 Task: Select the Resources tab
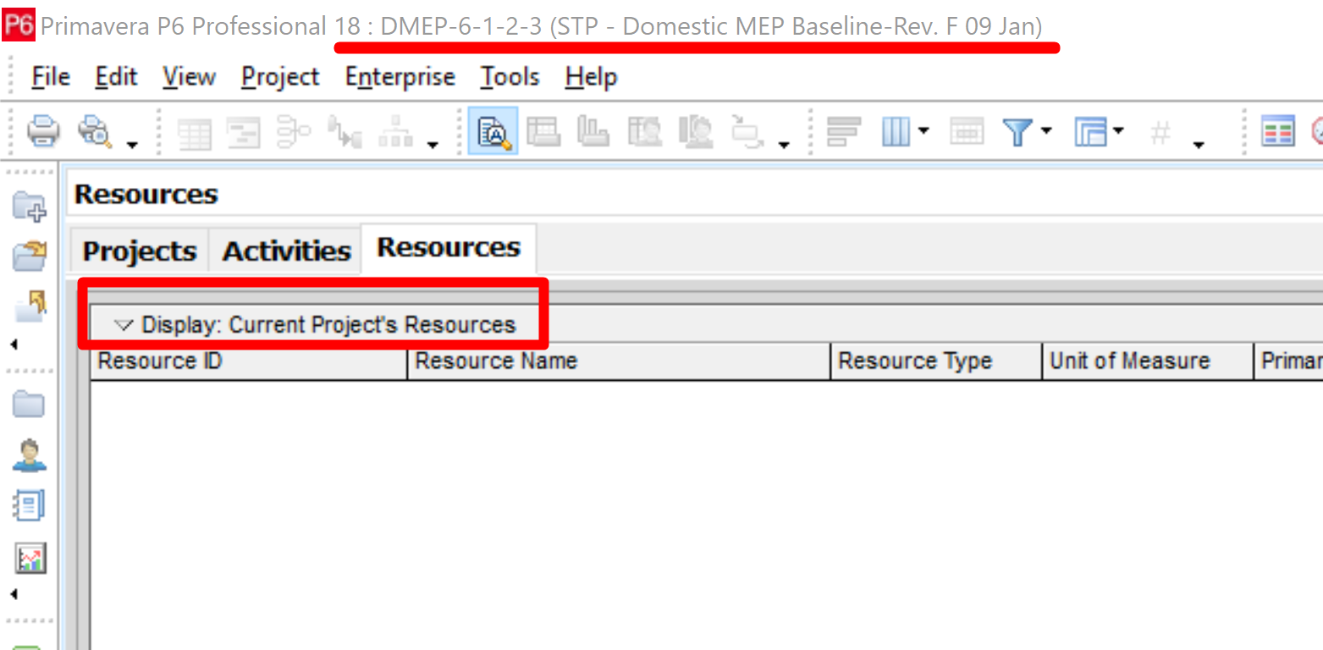point(449,248)
